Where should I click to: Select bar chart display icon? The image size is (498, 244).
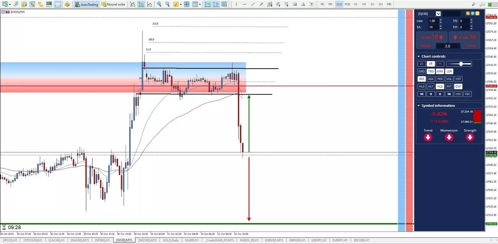133,4
